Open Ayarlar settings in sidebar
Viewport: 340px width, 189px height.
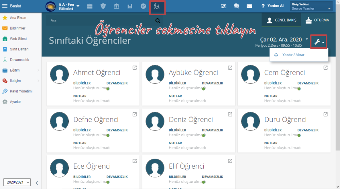tap(15, 102)
